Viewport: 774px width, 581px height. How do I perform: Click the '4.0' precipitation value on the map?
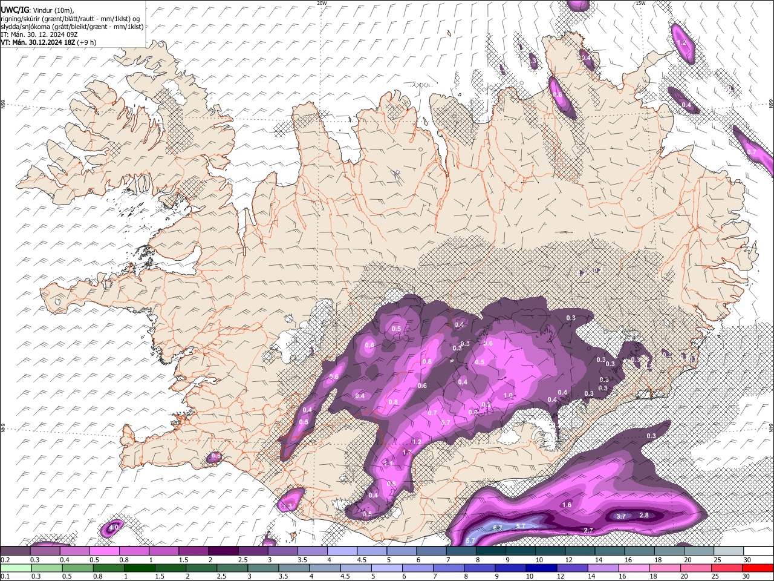[x=114, y=528]
